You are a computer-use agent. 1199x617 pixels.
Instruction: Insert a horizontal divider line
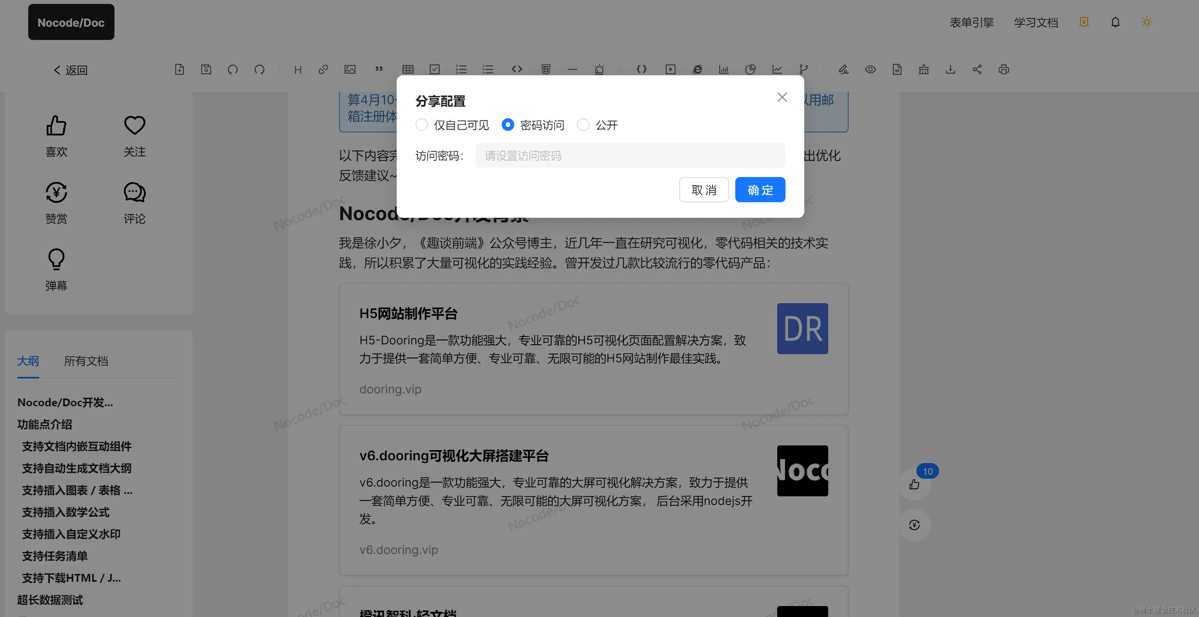coord(573,69)
